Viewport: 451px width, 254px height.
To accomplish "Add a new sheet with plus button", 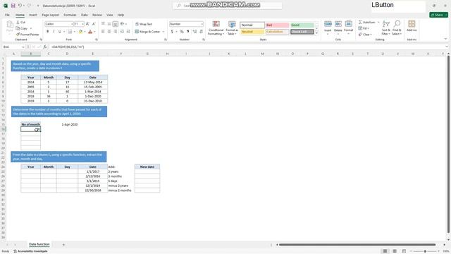I will click(x=63, y=245).
